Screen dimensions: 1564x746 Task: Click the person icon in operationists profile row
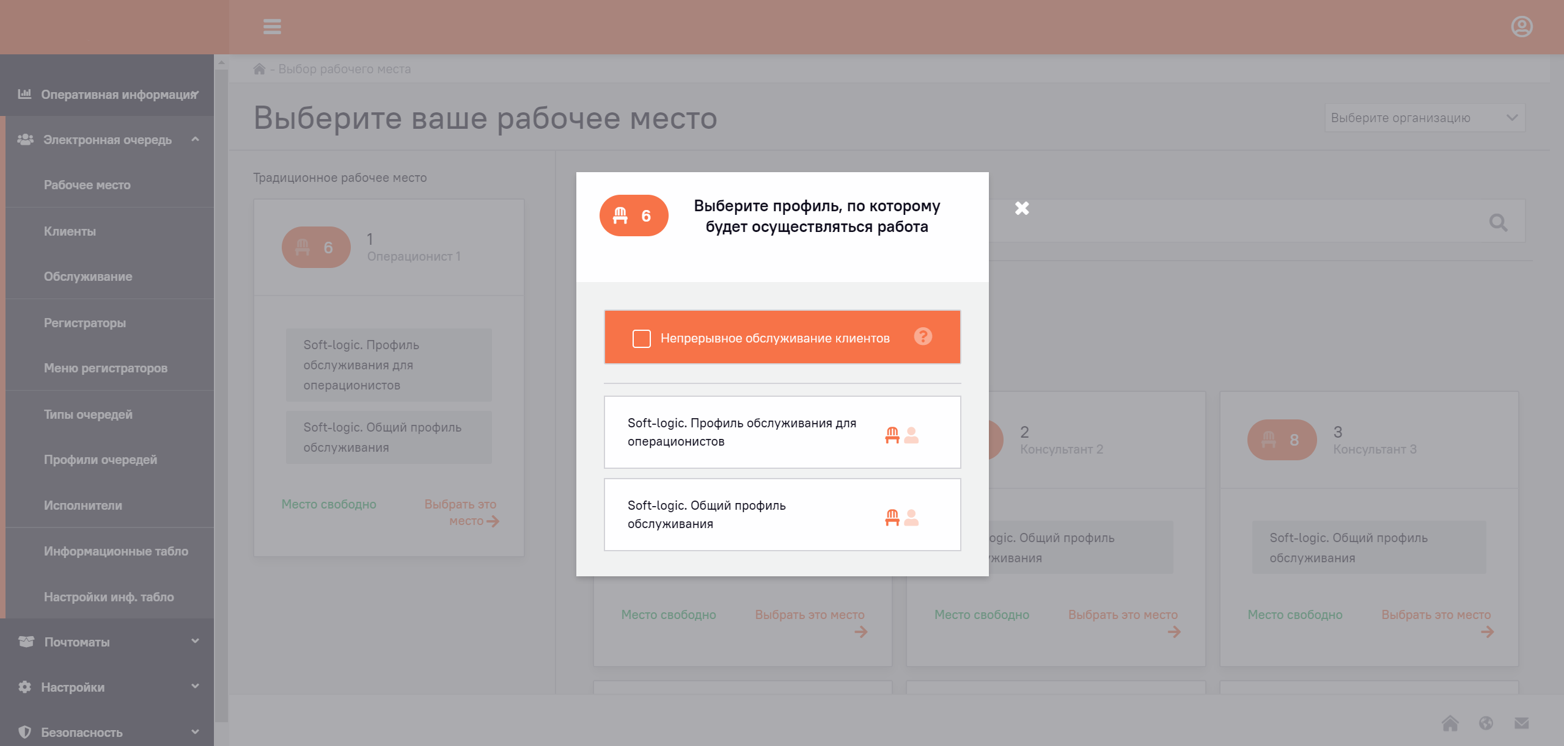[x=911, y=435]
